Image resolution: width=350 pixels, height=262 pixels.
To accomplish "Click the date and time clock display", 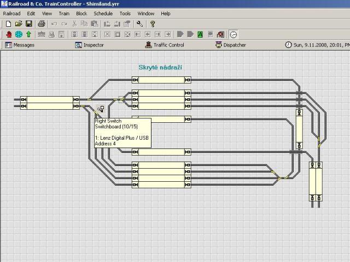I will coord(317,45).
